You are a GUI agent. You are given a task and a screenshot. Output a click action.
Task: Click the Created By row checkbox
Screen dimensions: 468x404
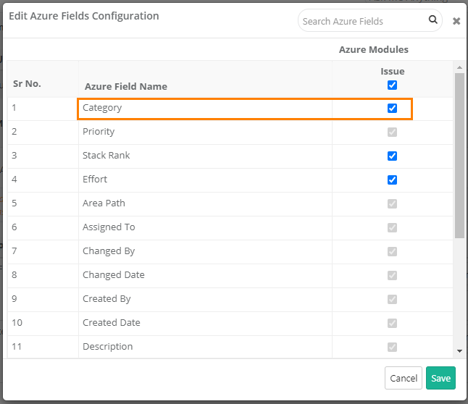point(392,299)
